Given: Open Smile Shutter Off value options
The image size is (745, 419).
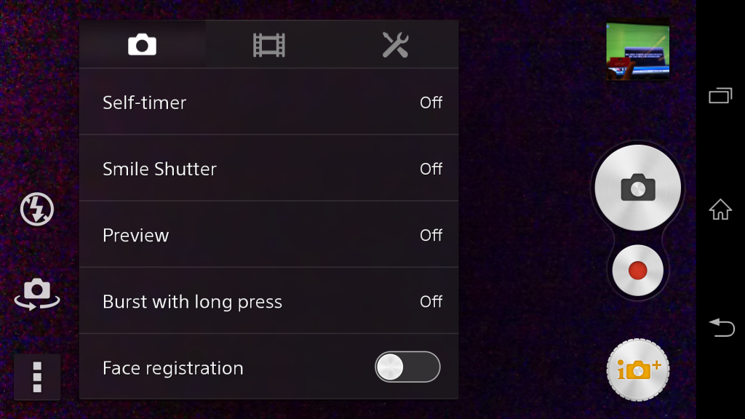Looking at the screenshot, I should point(431,169).
